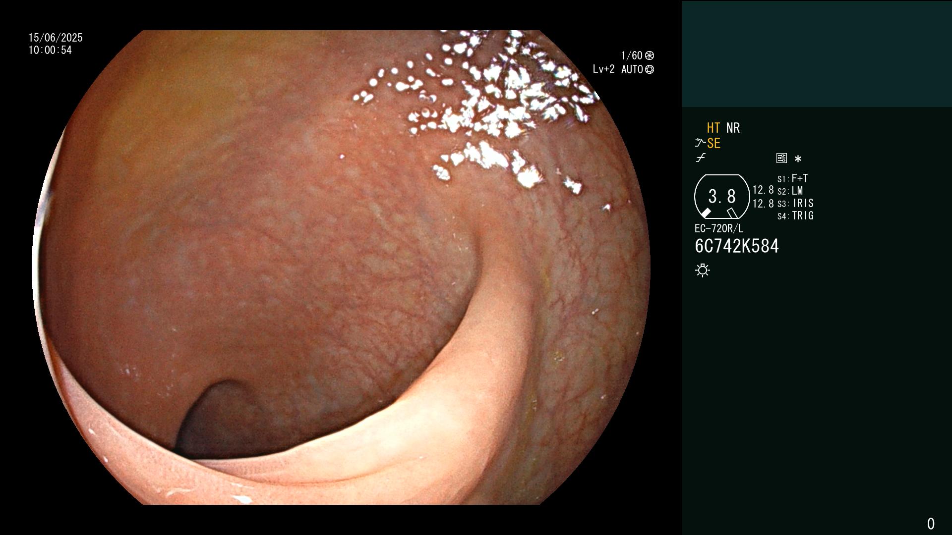952x535 pixels.
Task: Click the 1/60 shutter speed value
Action: pyautogui.click(x=632, y=55)
